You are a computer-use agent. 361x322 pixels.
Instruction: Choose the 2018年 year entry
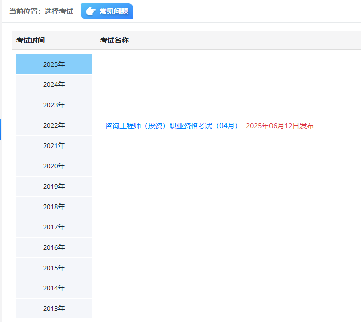(x=54, y=207)
